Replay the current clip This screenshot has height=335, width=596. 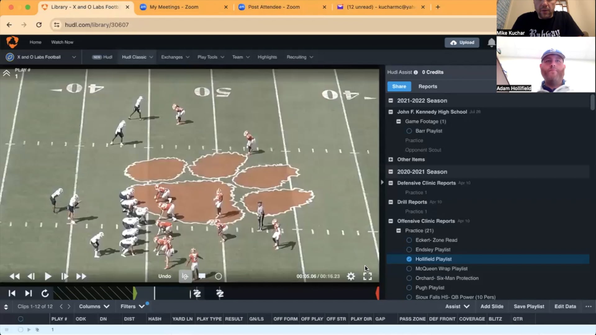coord(45,293)
